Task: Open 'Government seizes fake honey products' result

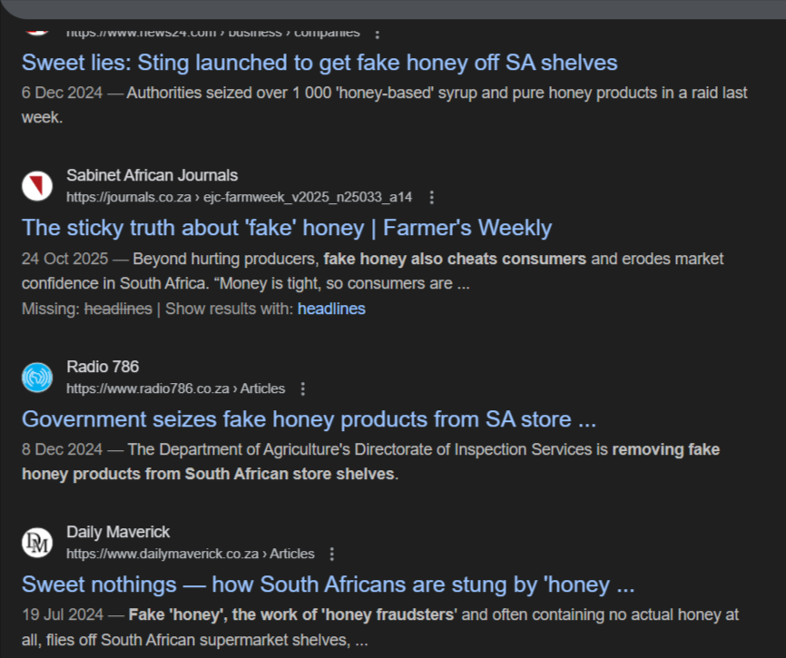Action: point(309,419)
